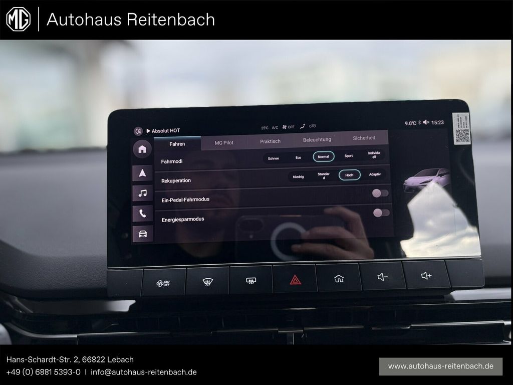
Task: Select Sport driving mode
Action: (x=349, y=156)
